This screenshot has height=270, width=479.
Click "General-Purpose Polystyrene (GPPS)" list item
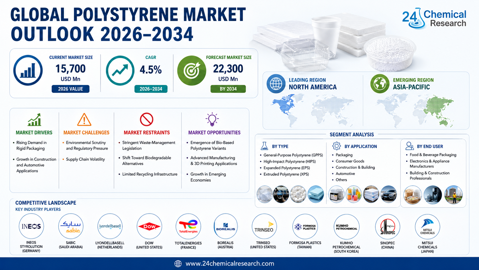pyautogui.click(x=293, y=155)
